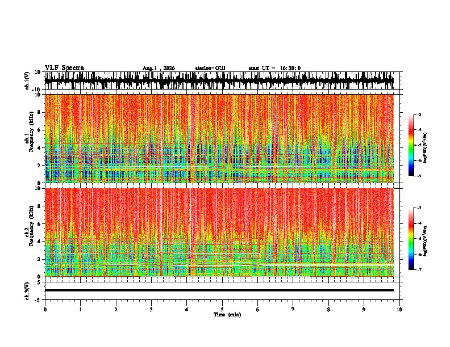Click the ch.2 spectrogram's color scale bar
450x347 pixels.
pyautogui.click(x=411, y=239)
